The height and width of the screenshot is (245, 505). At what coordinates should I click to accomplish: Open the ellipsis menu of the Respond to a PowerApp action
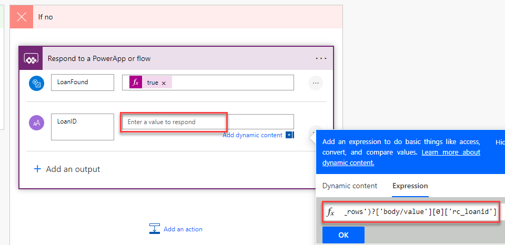(x=321, y=58)
